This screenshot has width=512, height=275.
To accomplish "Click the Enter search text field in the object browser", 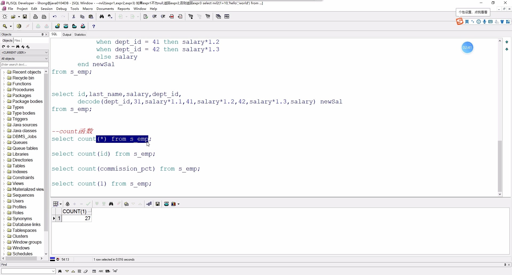I will pos(25,64).
